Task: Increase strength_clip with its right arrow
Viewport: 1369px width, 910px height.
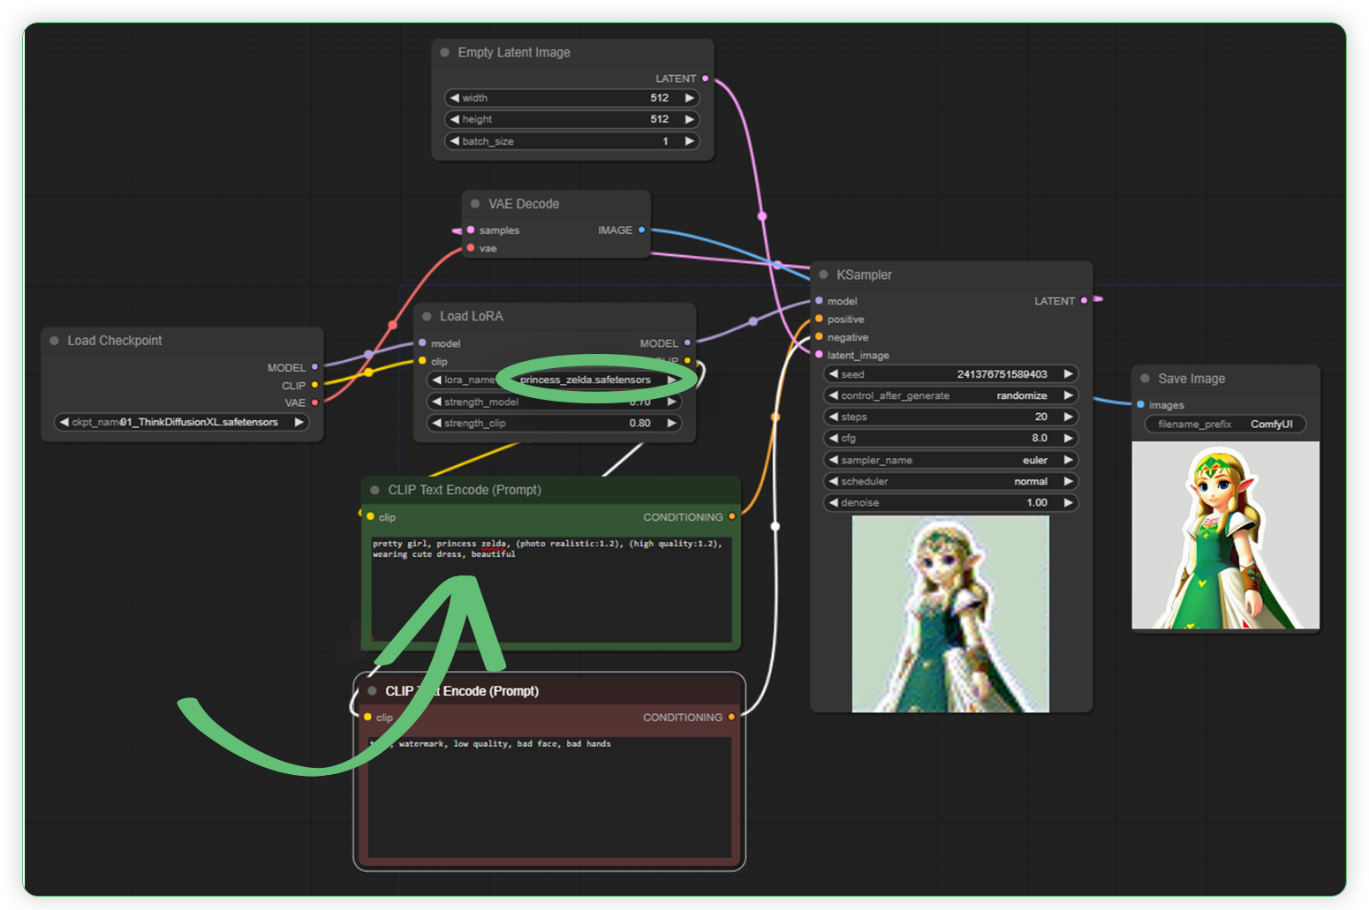Action: (672, 423)
